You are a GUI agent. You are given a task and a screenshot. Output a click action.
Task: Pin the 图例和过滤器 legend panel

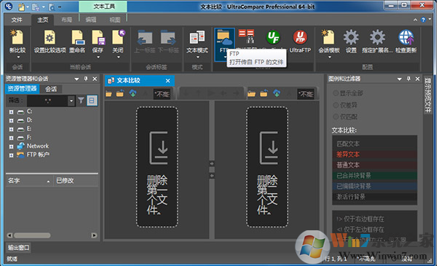pos(408,79)
